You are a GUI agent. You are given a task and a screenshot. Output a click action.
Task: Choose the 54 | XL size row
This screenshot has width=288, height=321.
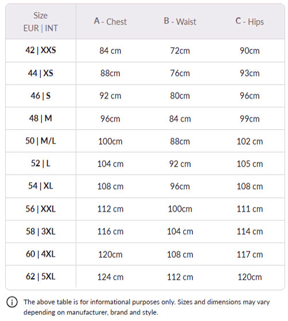point(145,186)
